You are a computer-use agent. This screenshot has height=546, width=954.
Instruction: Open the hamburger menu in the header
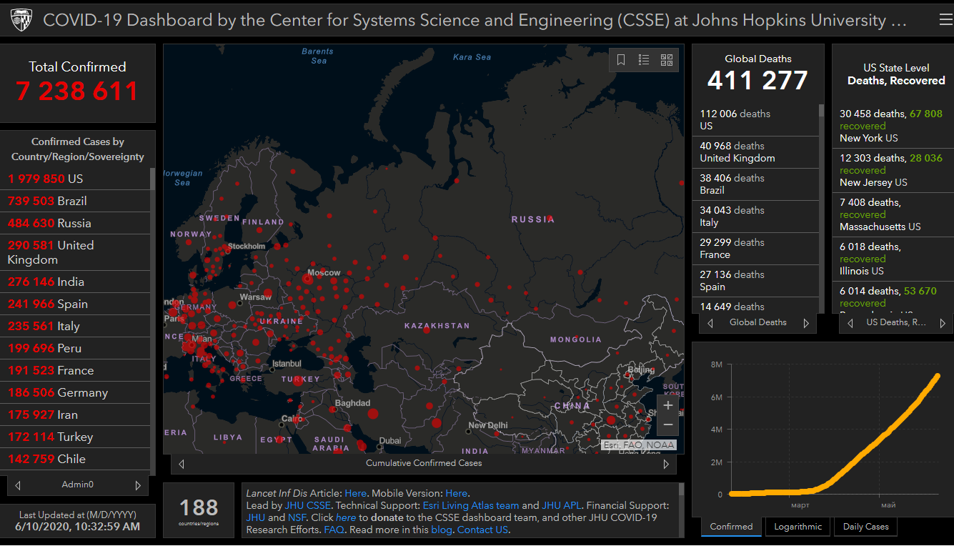tap(945, 21)
